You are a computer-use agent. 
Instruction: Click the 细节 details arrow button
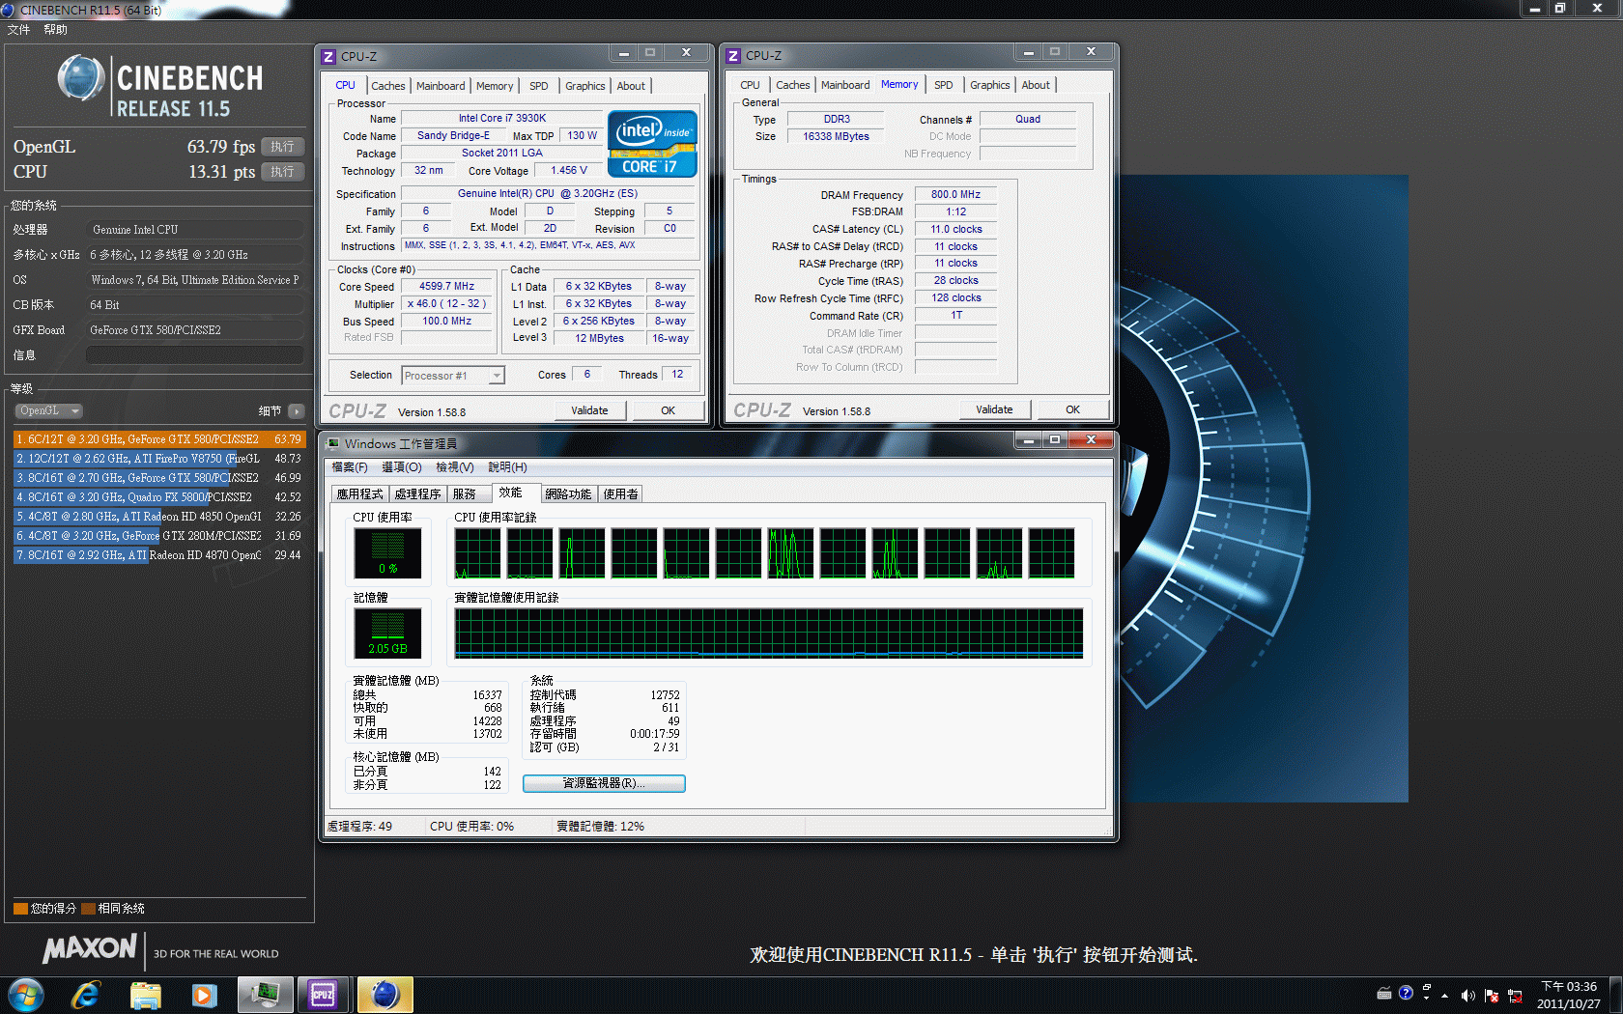click(x=297, y=411)
